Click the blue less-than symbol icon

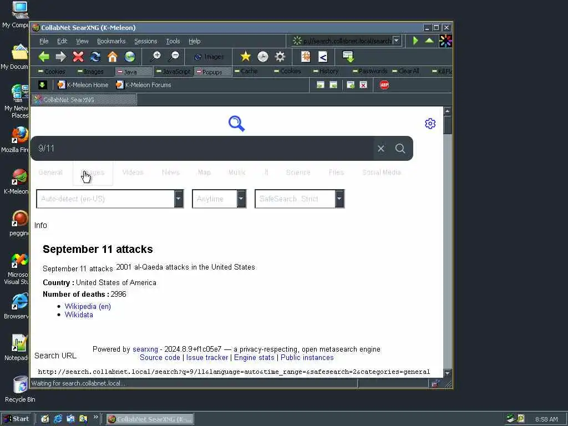tap(323, 57)
